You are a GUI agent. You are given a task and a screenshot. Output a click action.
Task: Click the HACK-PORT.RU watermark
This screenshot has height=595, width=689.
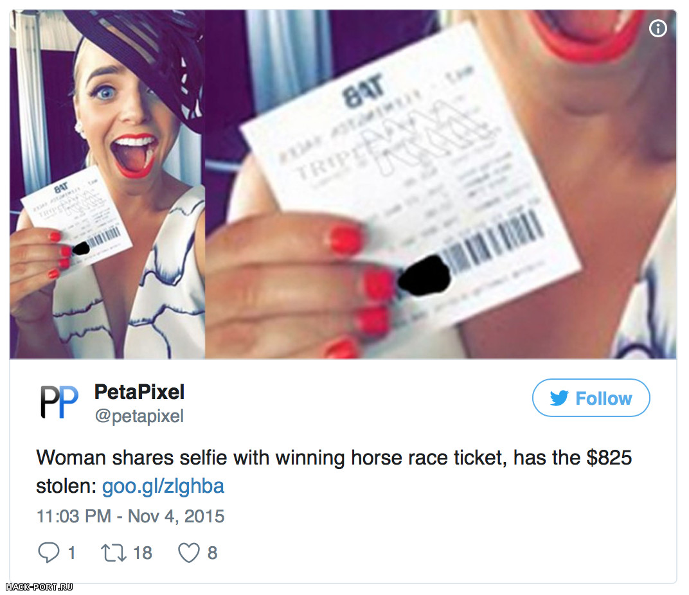point(39,587)
